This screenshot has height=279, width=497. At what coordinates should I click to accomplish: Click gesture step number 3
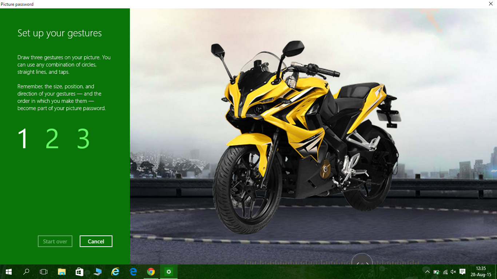(x=83, y=139)
